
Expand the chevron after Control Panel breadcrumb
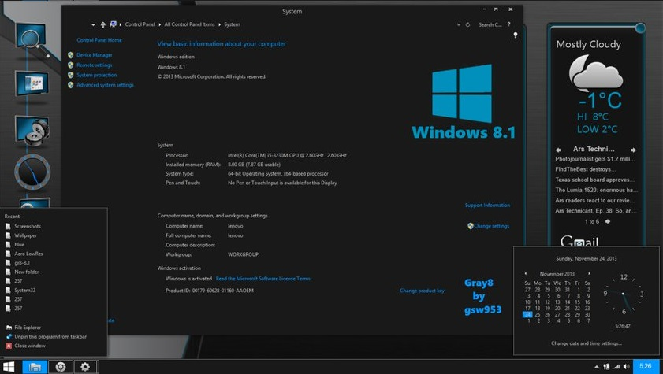pyautogui.click(x=160, y=24)
